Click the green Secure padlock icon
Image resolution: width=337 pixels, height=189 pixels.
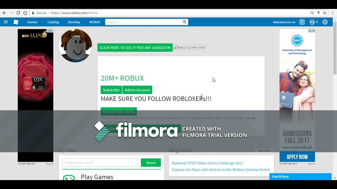pos(33,13)
